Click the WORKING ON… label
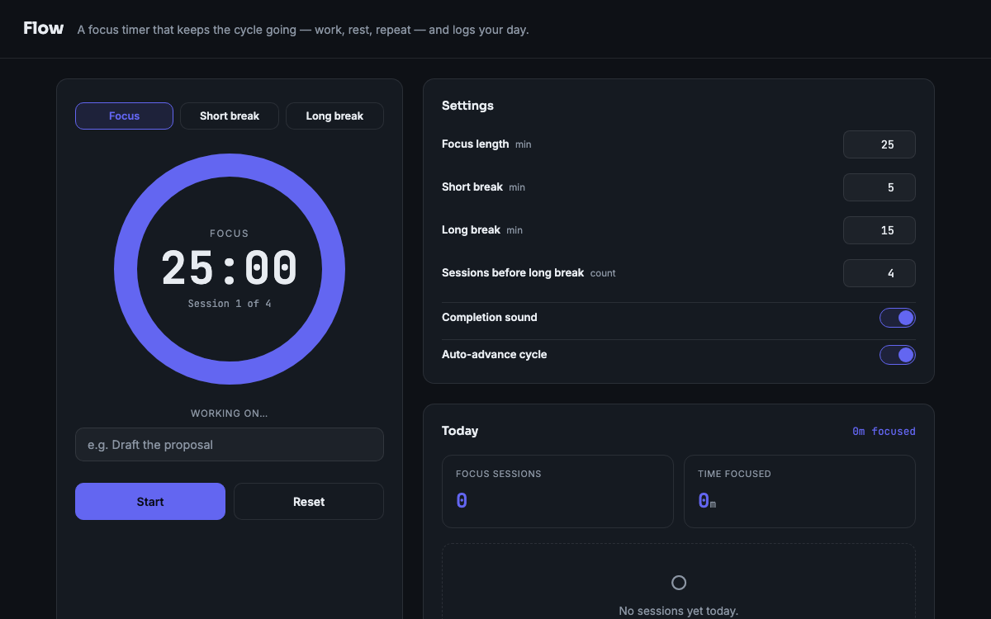The image size is (991, 619). (230, 413)
